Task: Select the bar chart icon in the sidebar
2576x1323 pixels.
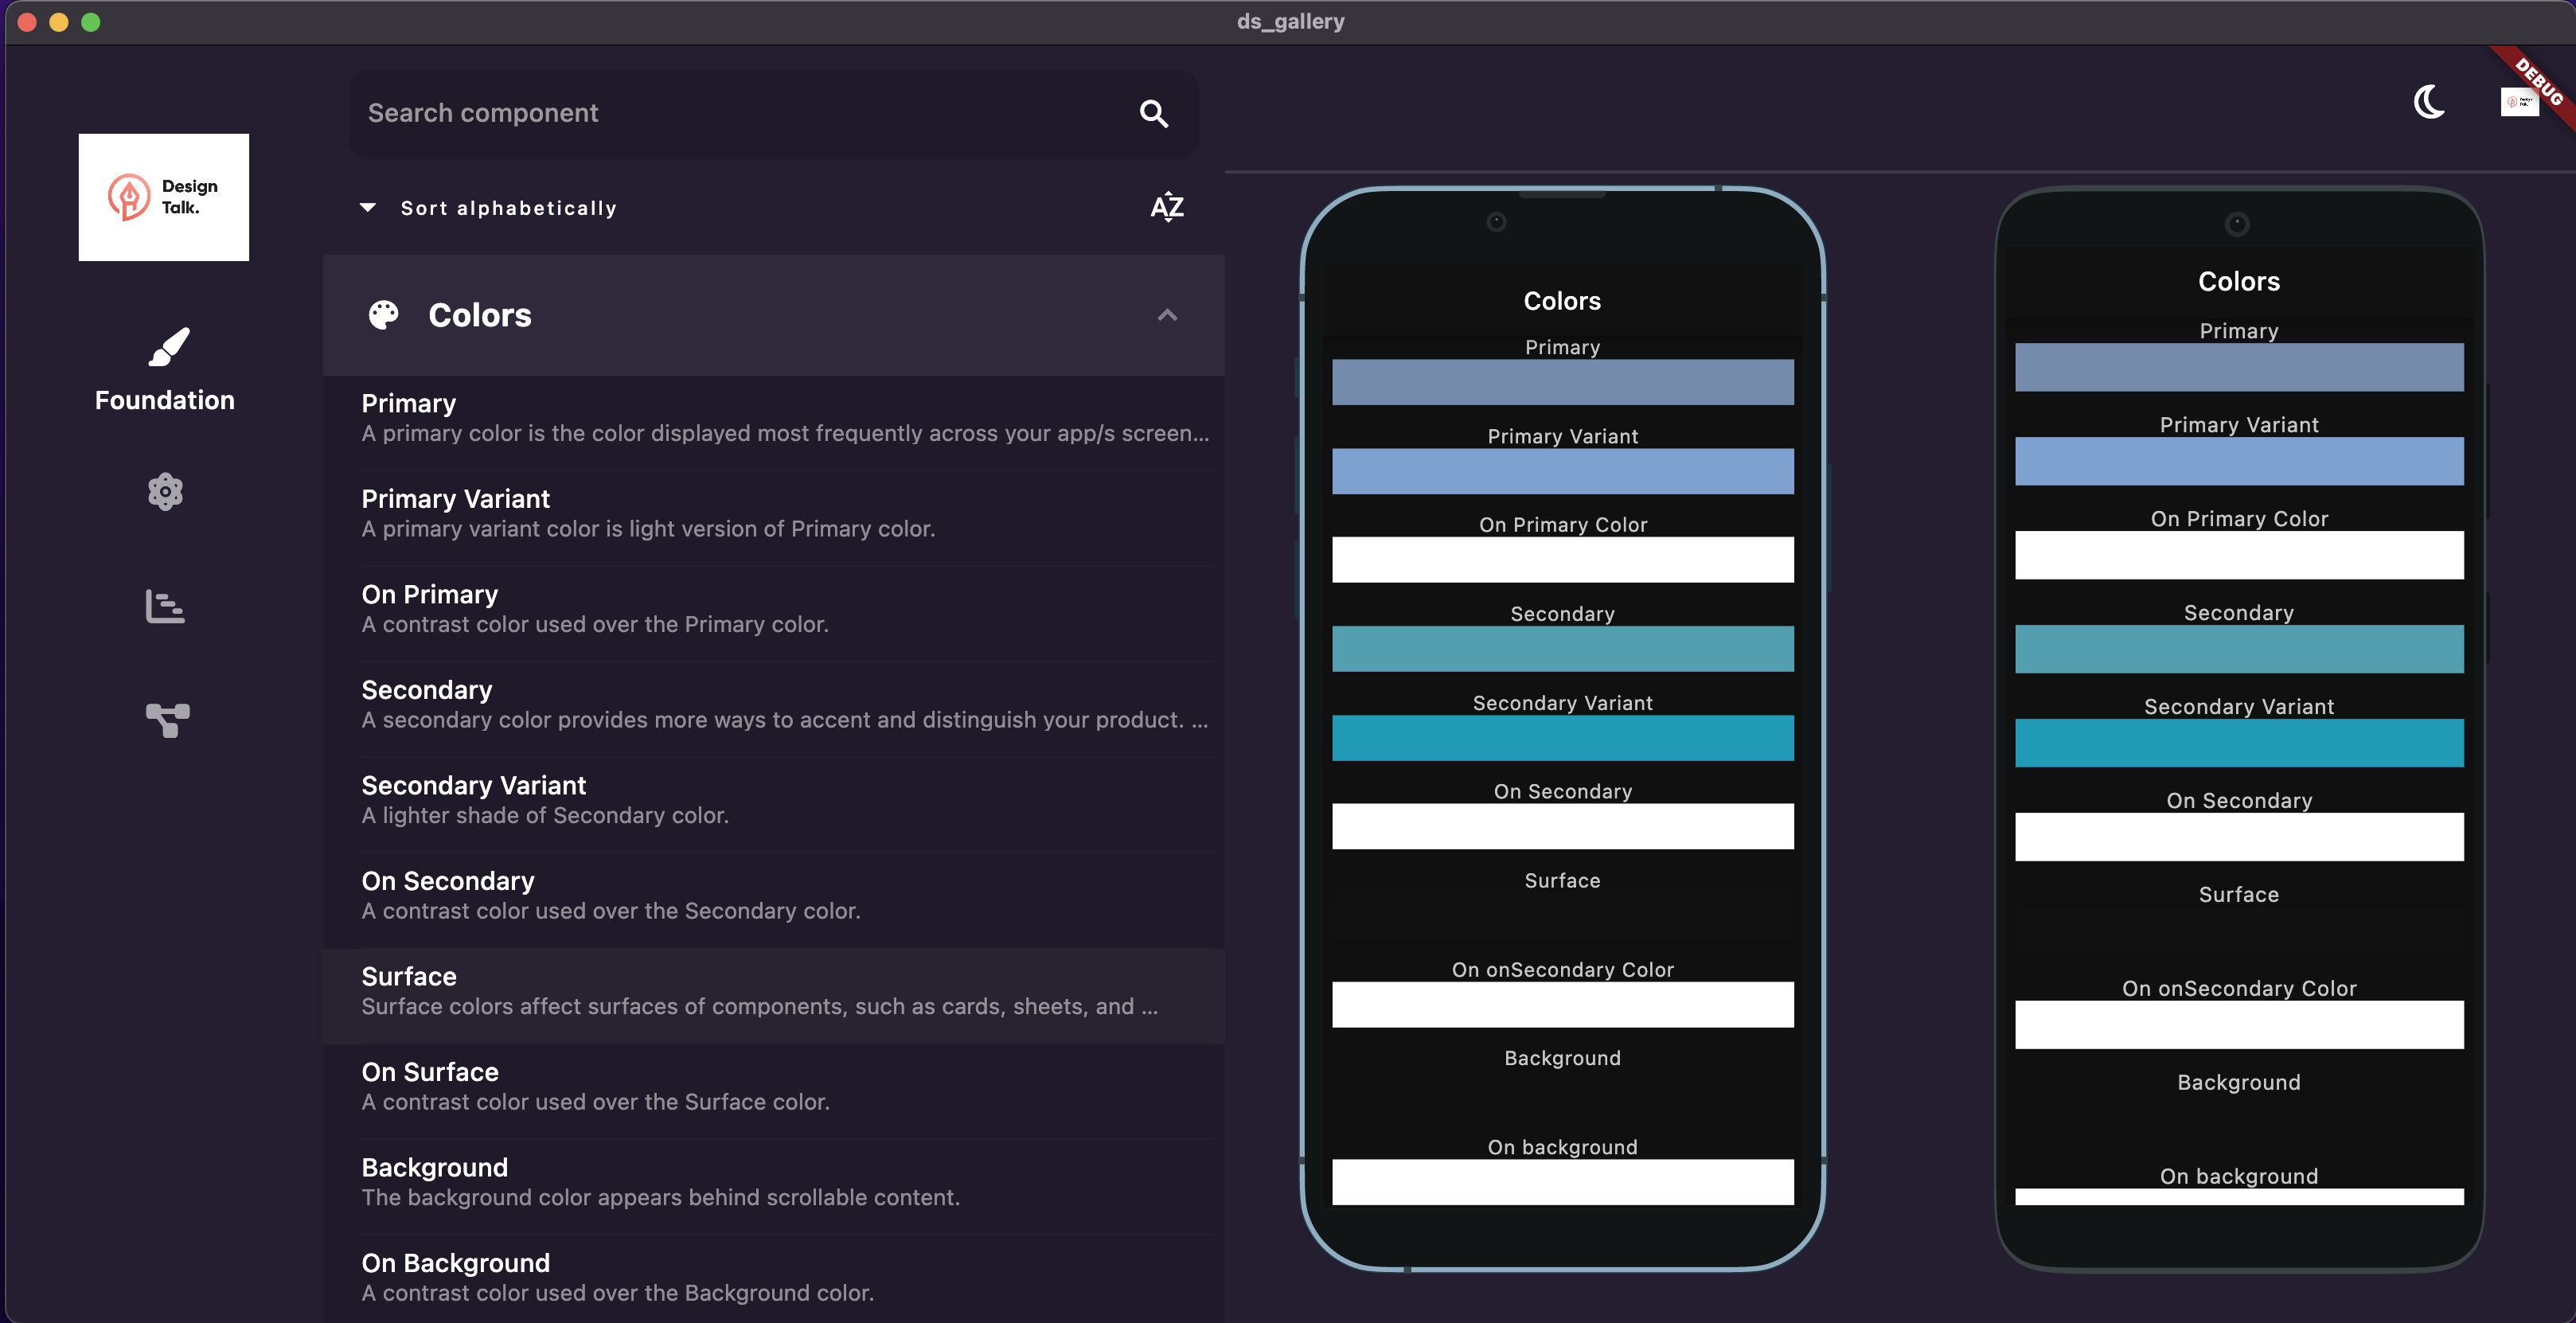Action: pyautogui.click(x=164, y=607)
